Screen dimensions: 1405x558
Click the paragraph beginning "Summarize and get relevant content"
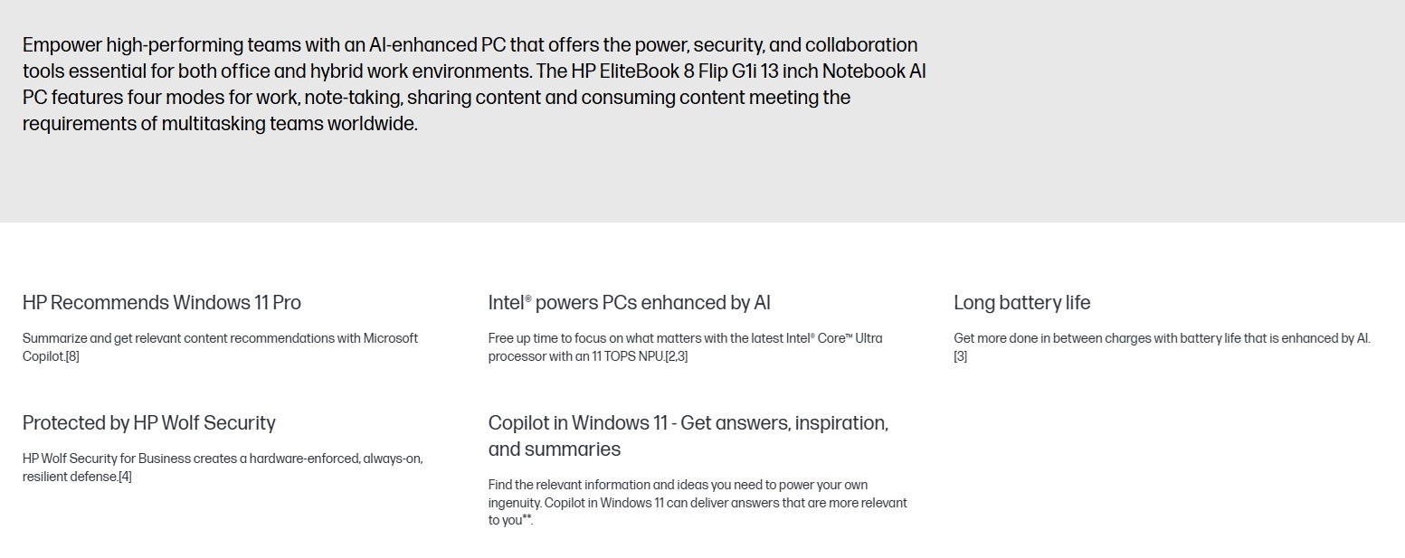(x=221, y=347)
